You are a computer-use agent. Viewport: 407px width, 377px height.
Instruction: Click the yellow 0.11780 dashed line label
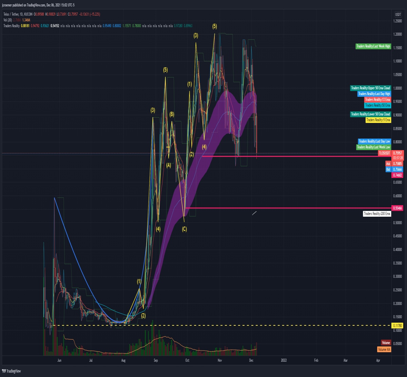click(398, 325)
